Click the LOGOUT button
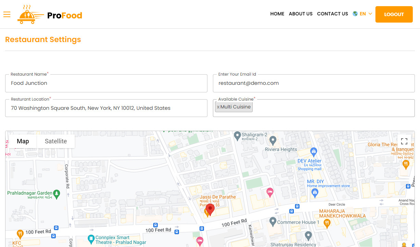The image size is (420, 247). (x=394, y=14)
